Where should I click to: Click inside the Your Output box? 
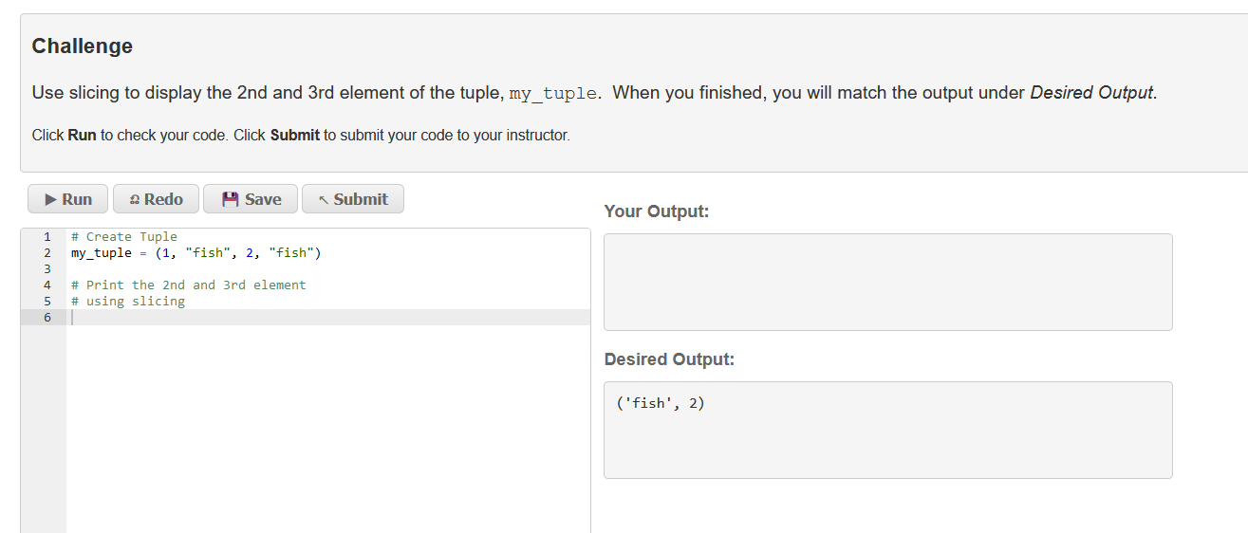coord(887,282)
